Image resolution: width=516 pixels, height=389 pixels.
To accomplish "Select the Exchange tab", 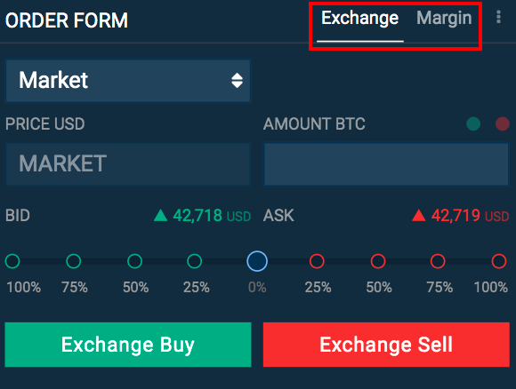I will (359, 18).
